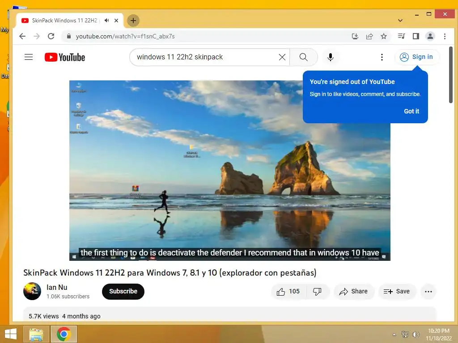The width and height of the screenshot is (458, 343).
Task: Click the magnifier search button
Action: pyautogui.click(x=304, y=57)
